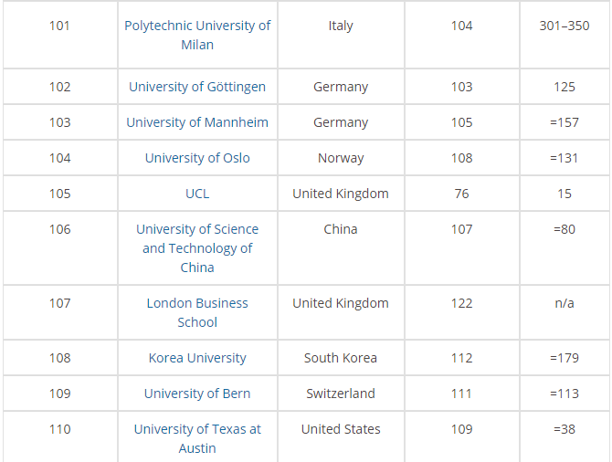
Task: Click the UCL university link
Action: tap(197, 194)
